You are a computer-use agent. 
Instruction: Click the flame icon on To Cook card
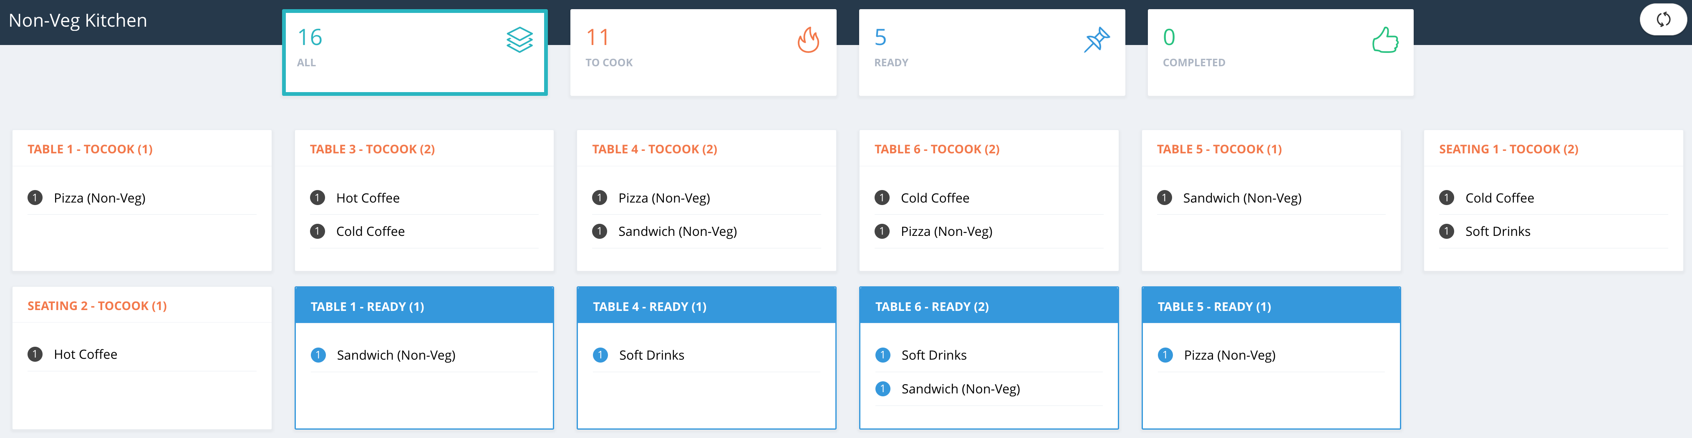[808, 40]
